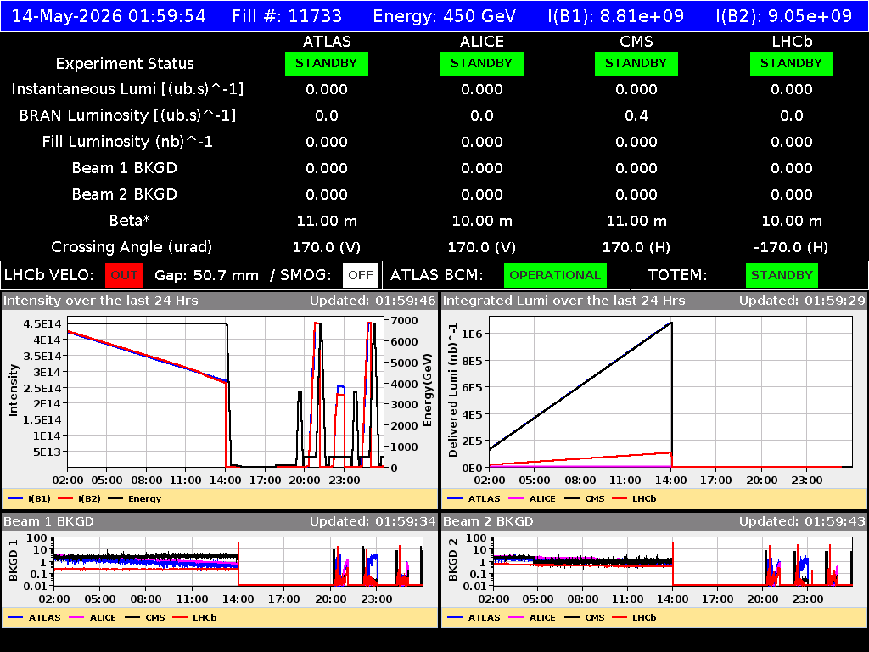
Task: Click the ALICE column header
Action: coord(482,42)
